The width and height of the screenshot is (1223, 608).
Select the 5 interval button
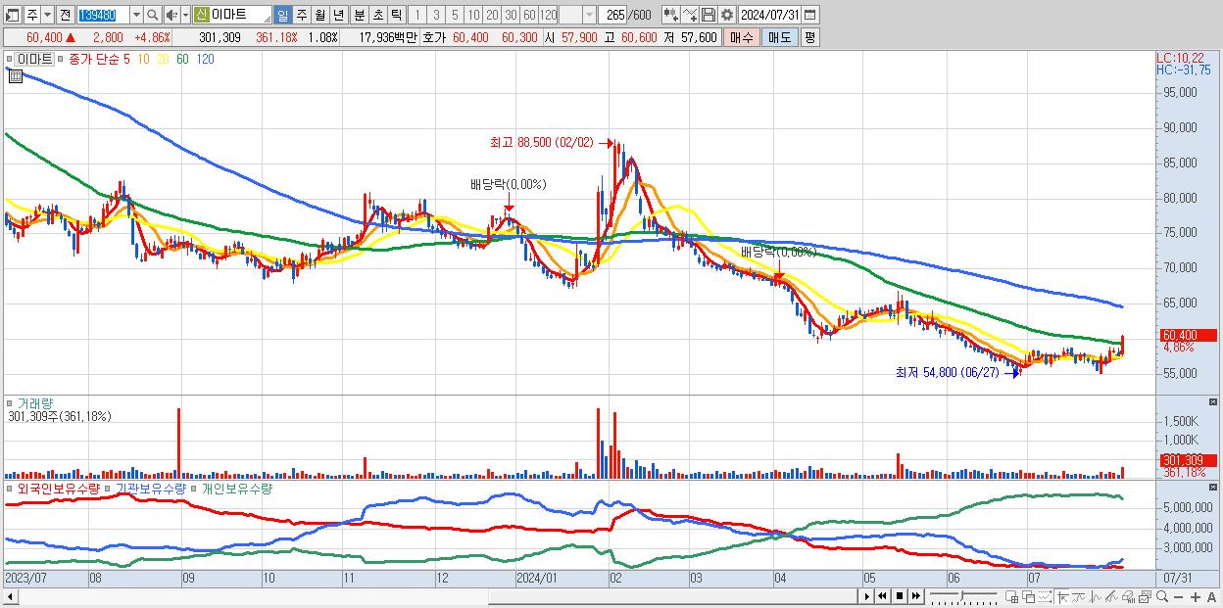click(455, 15)
